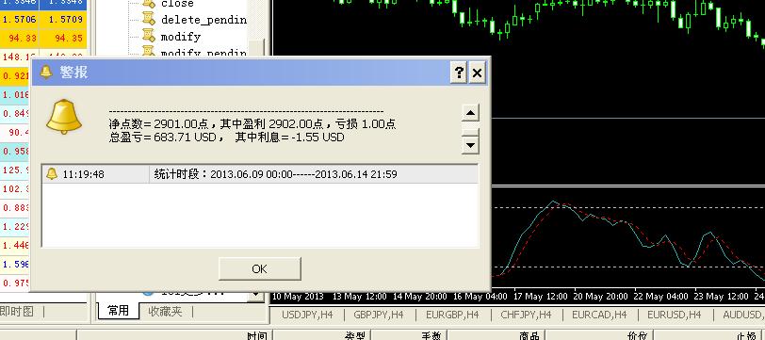Select the 'modify' script in navigator
This screenshot has width=765, height=340.
point(181,37)
